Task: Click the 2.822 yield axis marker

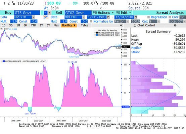Action: 126,47
